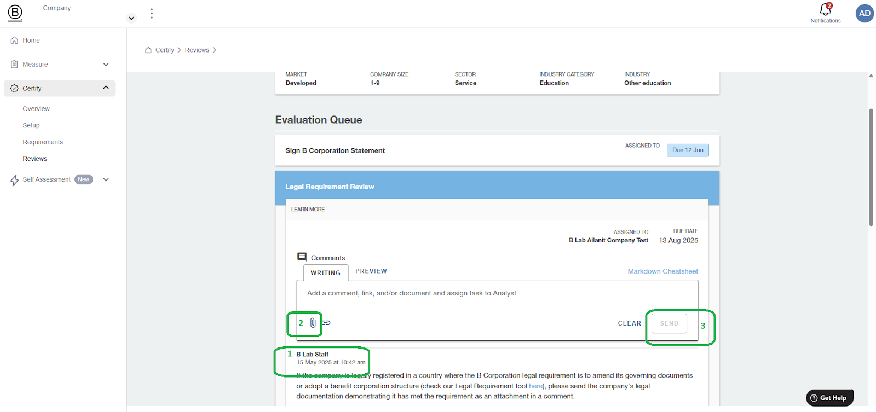Click the Comments speech bubble icon

coord(302,257)
